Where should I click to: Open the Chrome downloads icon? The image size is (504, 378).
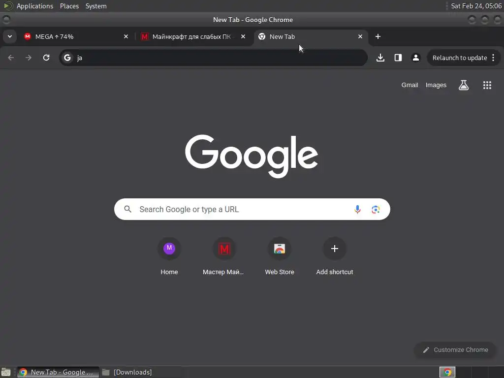380,58
